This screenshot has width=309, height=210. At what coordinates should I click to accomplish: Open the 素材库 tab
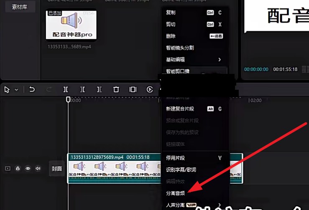[20, 7]
